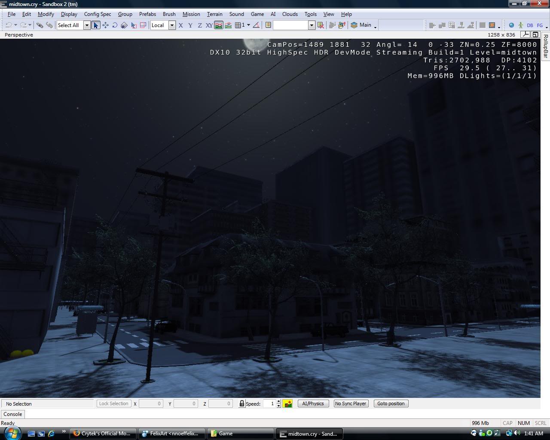
Task: Activate the Move tool
Action: (105, 25)
